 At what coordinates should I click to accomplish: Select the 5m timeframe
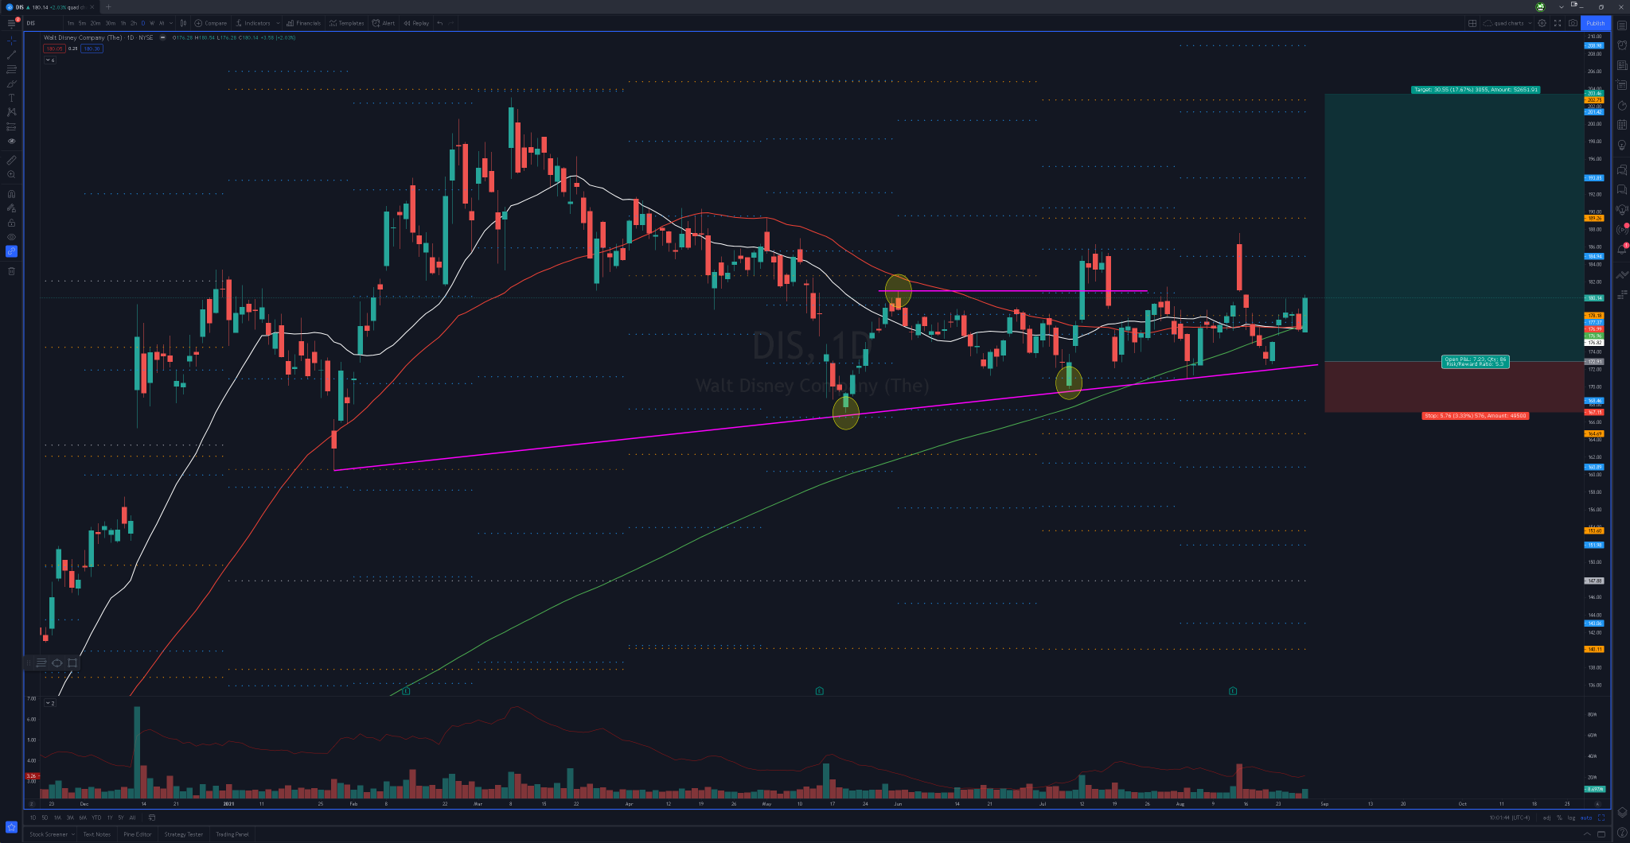[x=82, y=23]
